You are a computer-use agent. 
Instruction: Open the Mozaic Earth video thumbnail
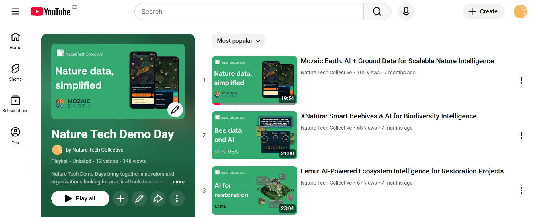coord(255,80)
